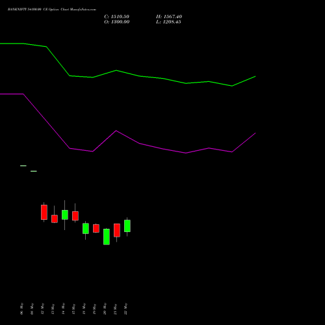Click the 14 May date axis label
This screenshot has width=325, height=325.
63,309
